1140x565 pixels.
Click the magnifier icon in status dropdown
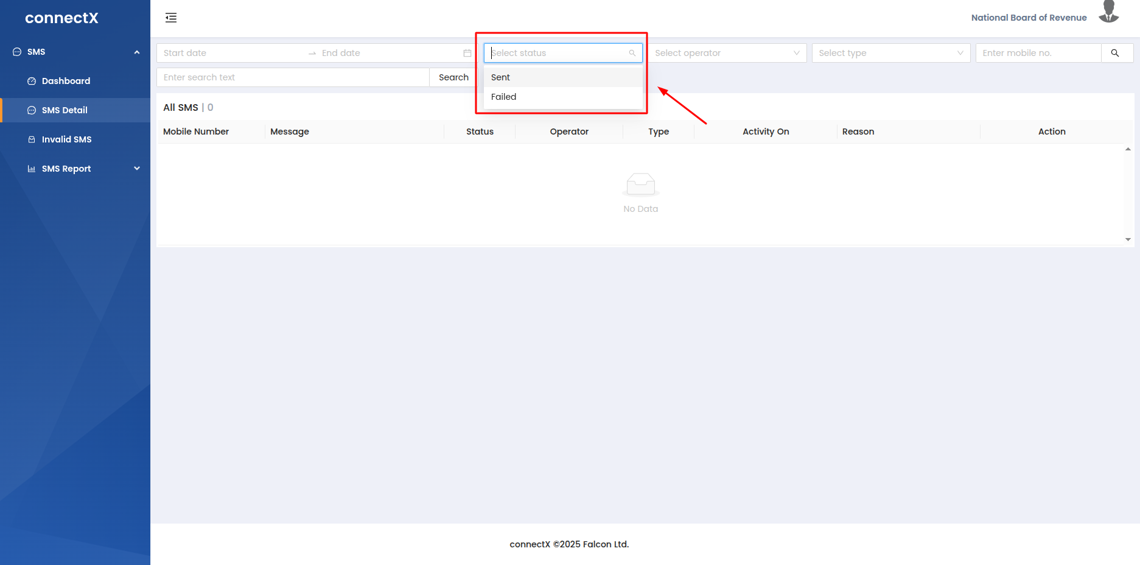click(632, 53)
